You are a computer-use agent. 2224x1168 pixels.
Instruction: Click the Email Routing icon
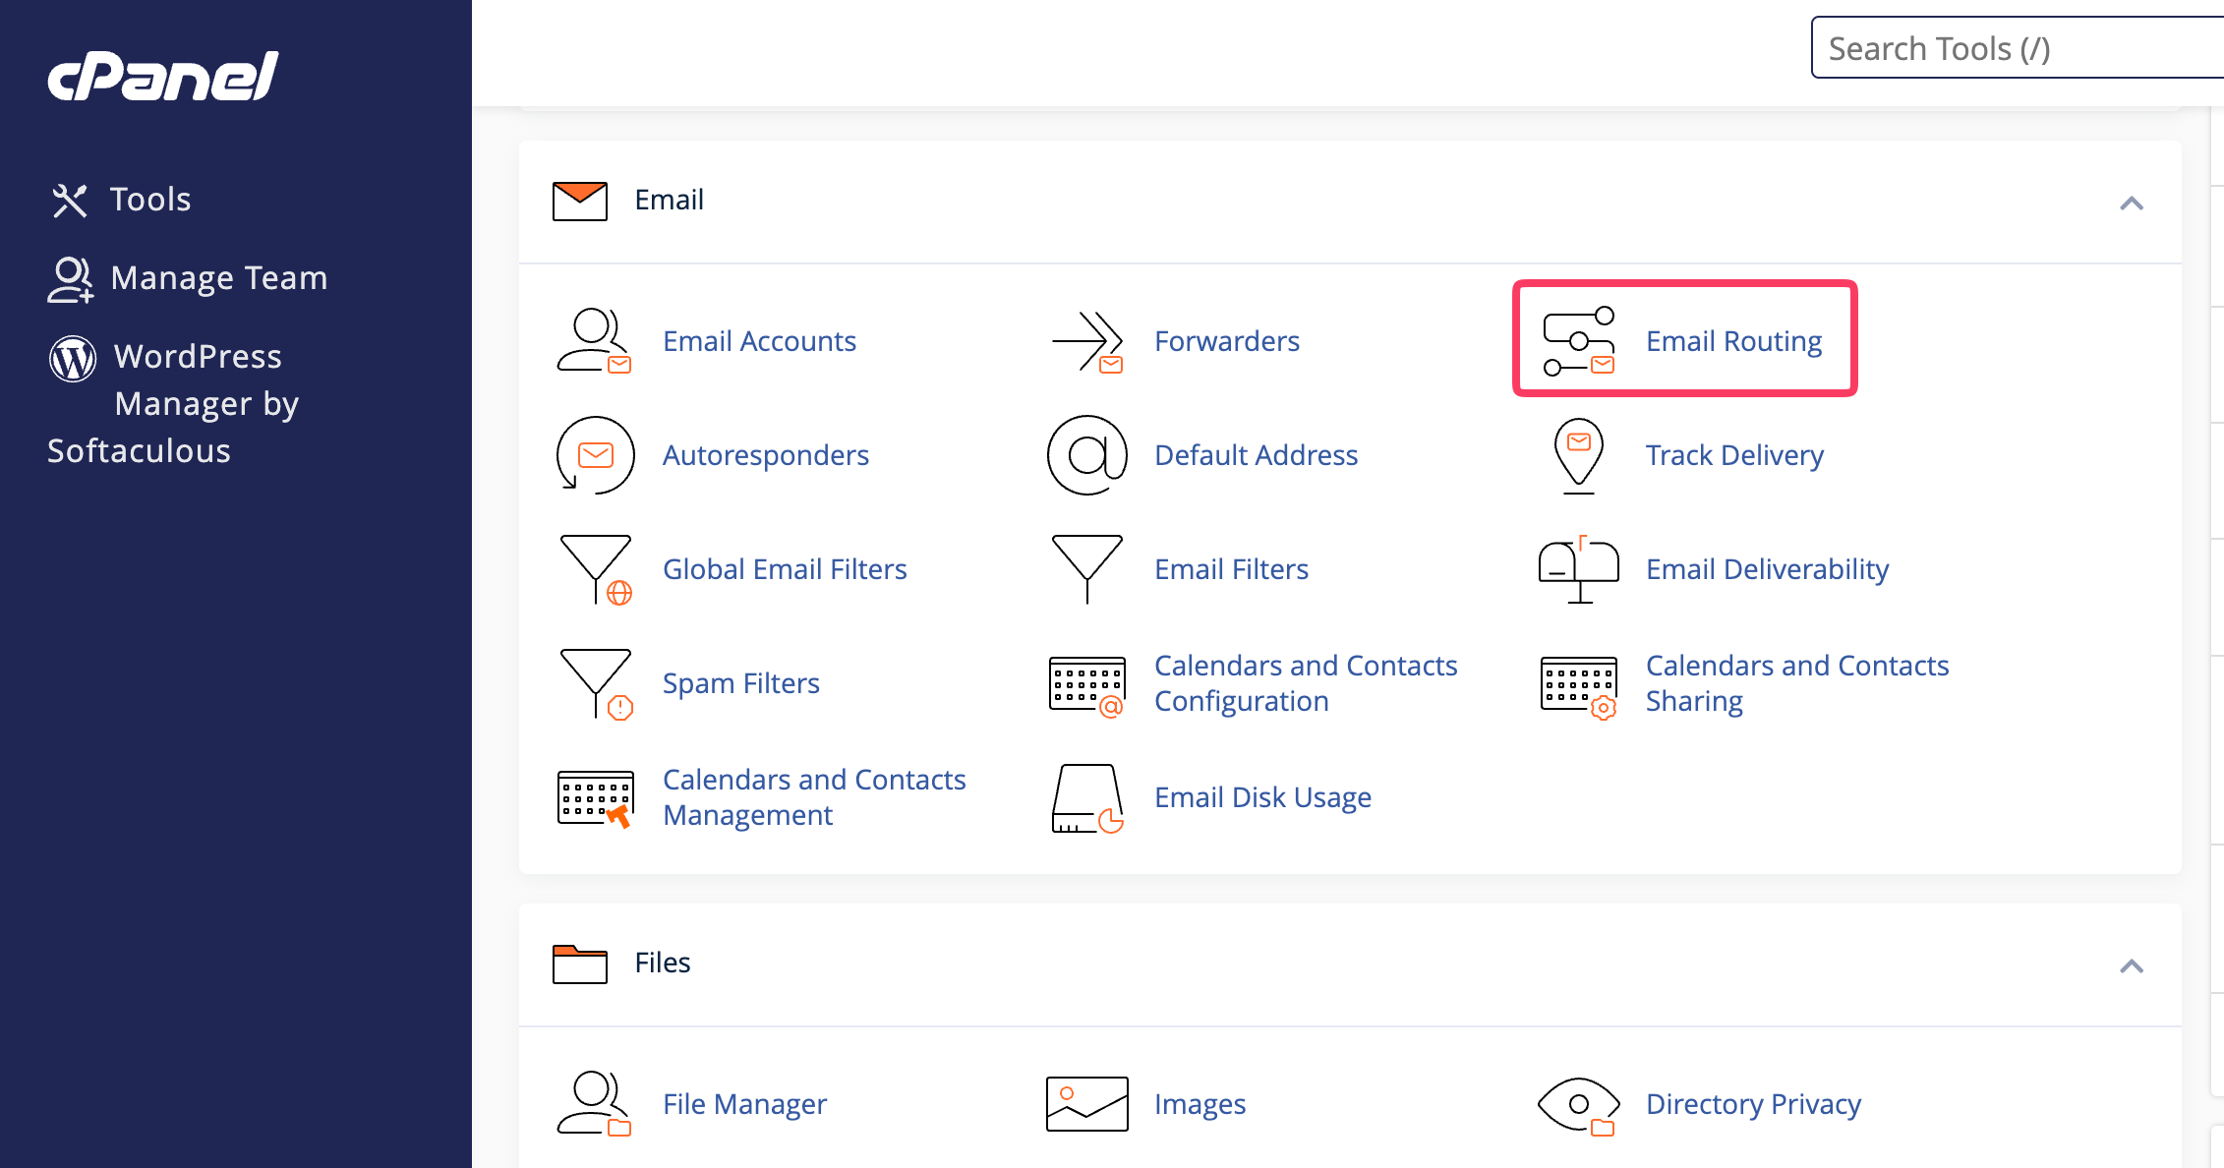1579,341
